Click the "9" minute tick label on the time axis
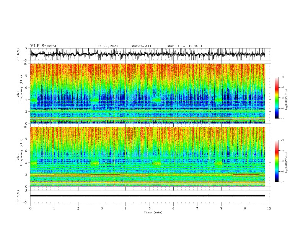This screenshot has width=303, height=234. [245, 208]
